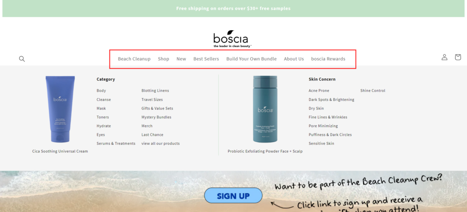Screen dimensions: 467x212
Task: Open the boscia Rewards page
Action: [x=328, y=59]
